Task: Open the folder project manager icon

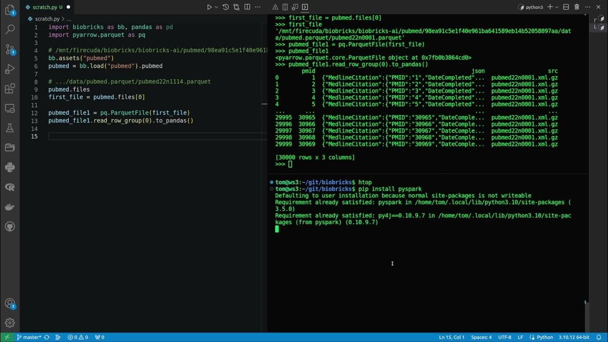Action: (x=9, y=148)
